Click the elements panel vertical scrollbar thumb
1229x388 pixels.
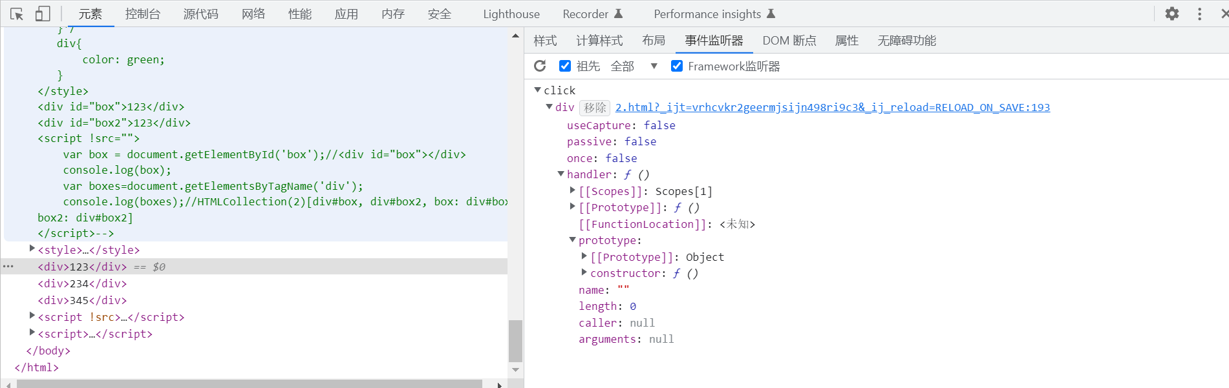pos(515,340)
